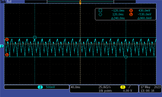Image resolution: width=162 pixels, height=97 pixels.
Task: Select the circle cursor marker on waveform
Action: click(x=126, y=57)
